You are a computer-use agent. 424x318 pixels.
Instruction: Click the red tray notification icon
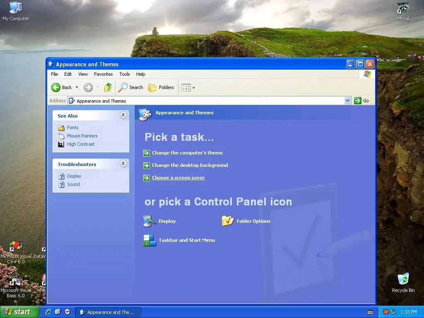tap(385, 312)
